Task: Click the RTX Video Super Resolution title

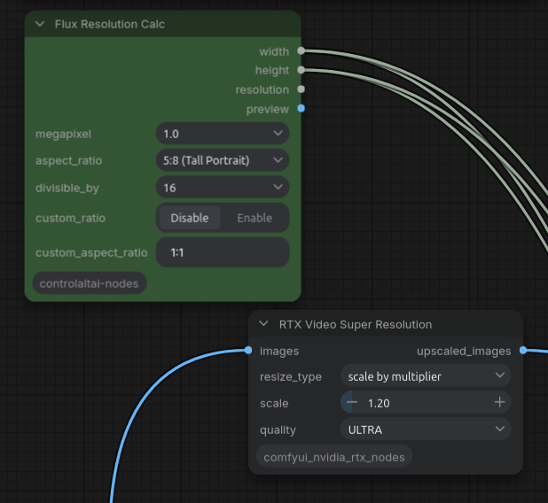Action: (356, 324)
